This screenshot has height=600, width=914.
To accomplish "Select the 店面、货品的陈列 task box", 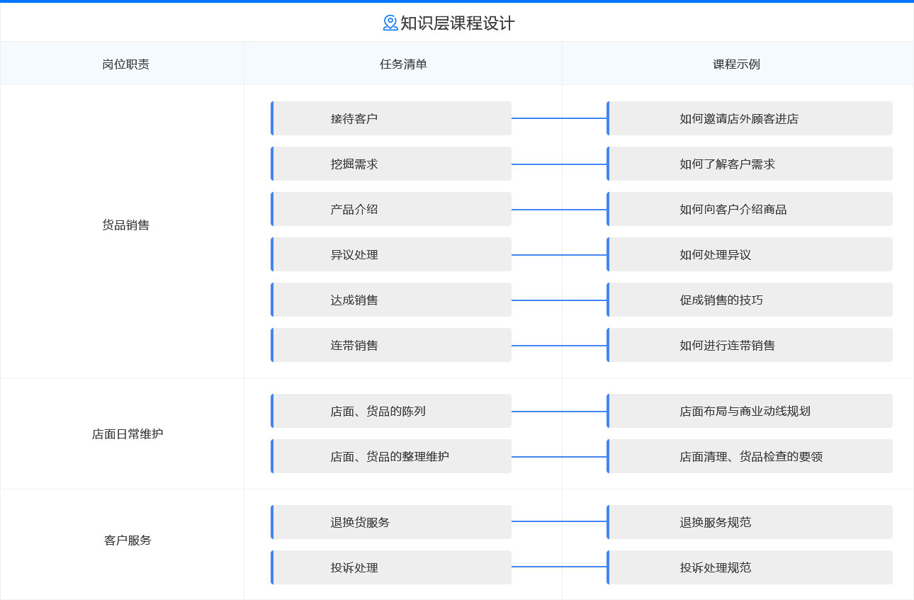I will (391, 411).
